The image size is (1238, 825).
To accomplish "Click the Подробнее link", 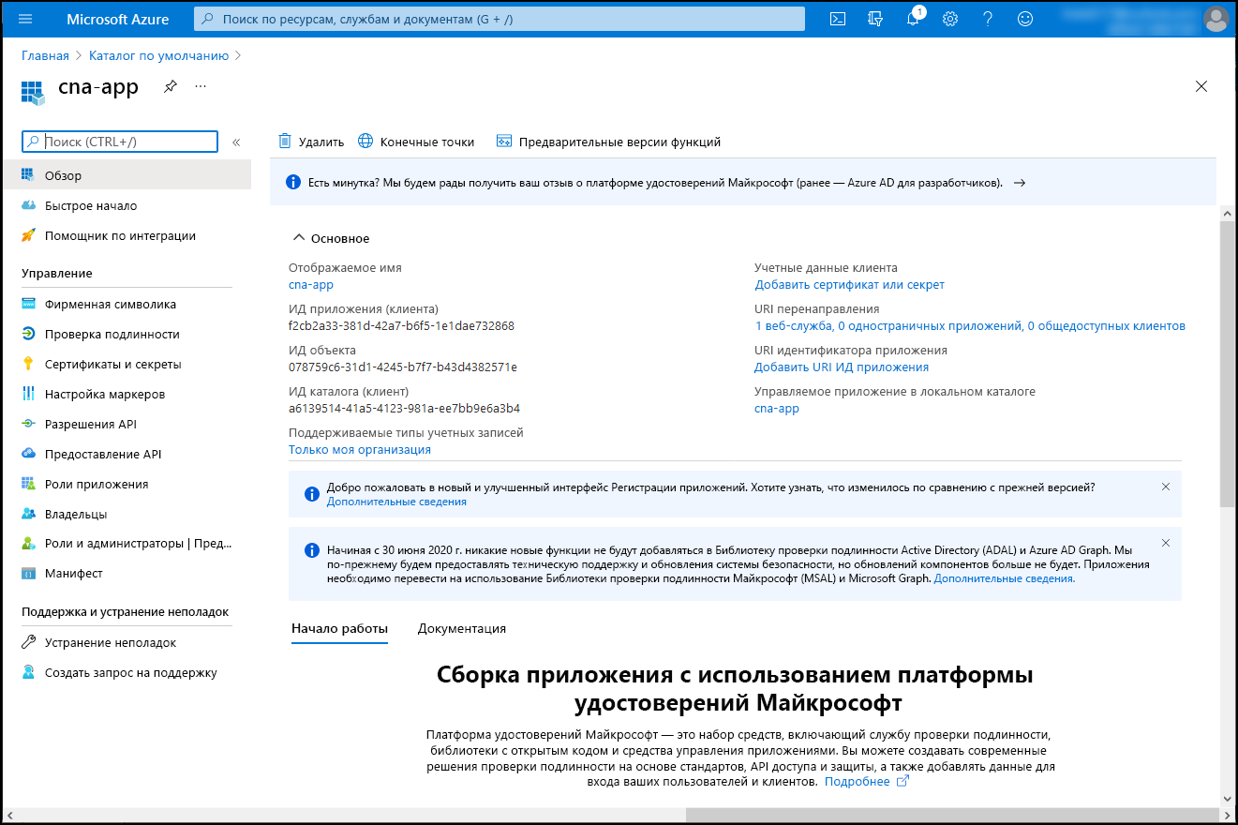I will pyautogui.click(x=867, y=781).
